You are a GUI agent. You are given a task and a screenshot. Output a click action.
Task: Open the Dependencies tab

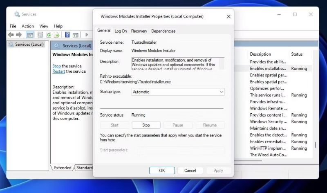pos(163,31)
